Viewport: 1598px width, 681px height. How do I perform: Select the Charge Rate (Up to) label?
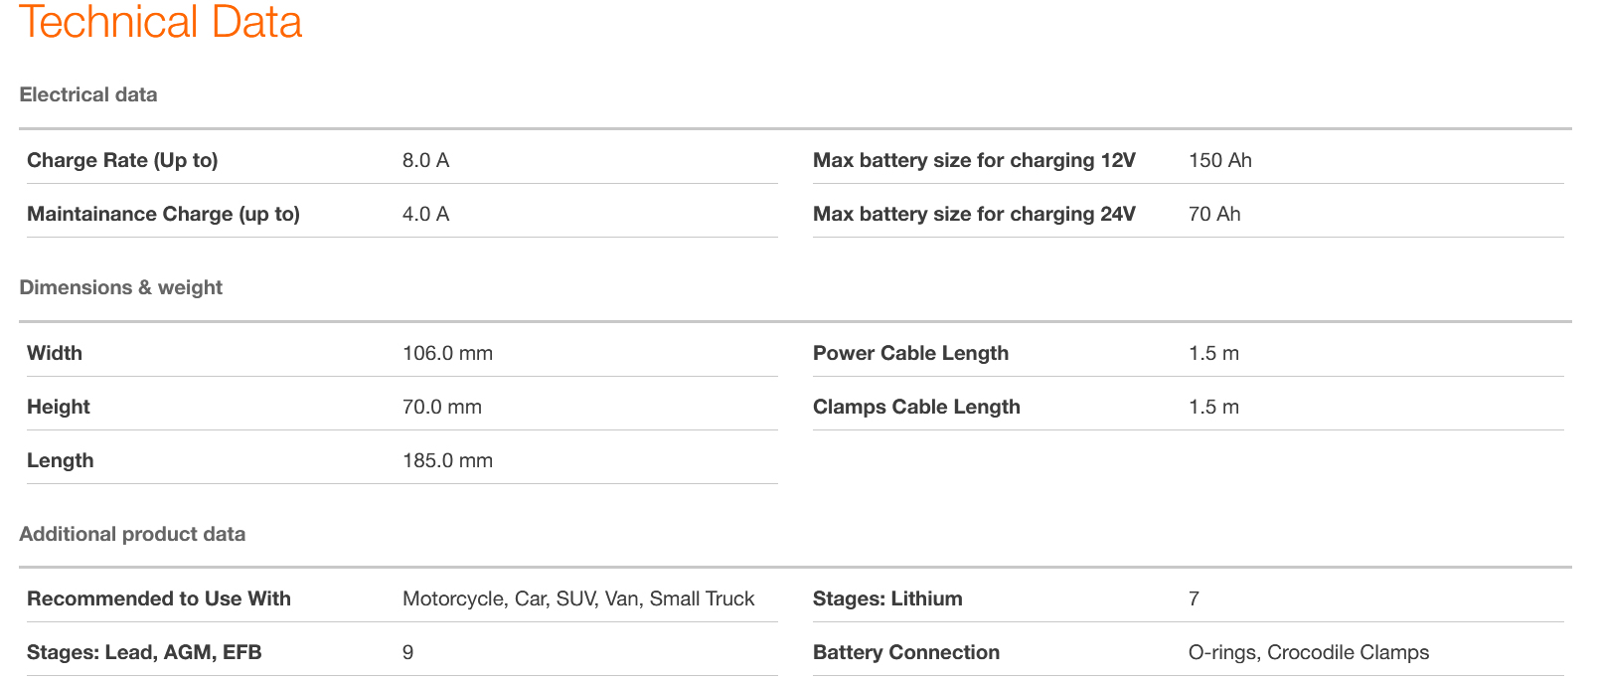click(x=122, y=160)
